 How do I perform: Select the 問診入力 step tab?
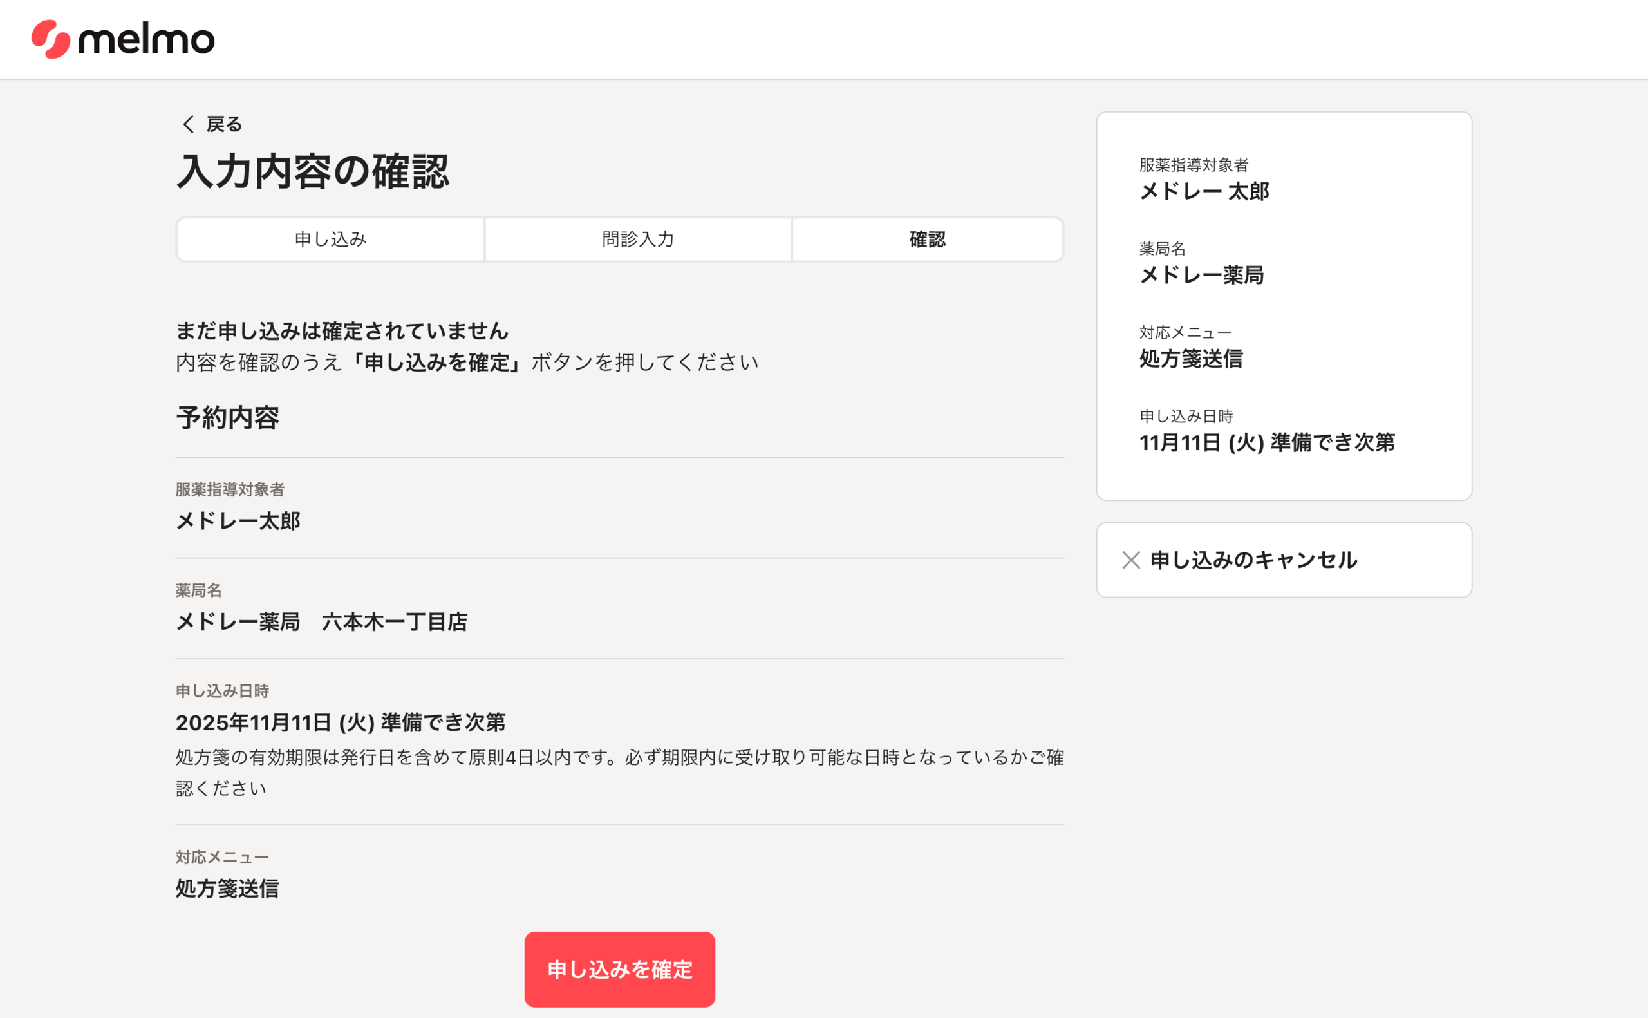[x=638, y=239]
